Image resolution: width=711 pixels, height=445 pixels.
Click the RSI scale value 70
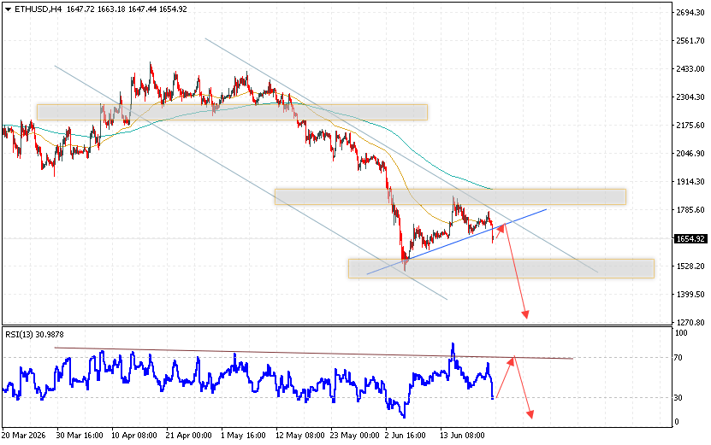[x=678, y=358]
